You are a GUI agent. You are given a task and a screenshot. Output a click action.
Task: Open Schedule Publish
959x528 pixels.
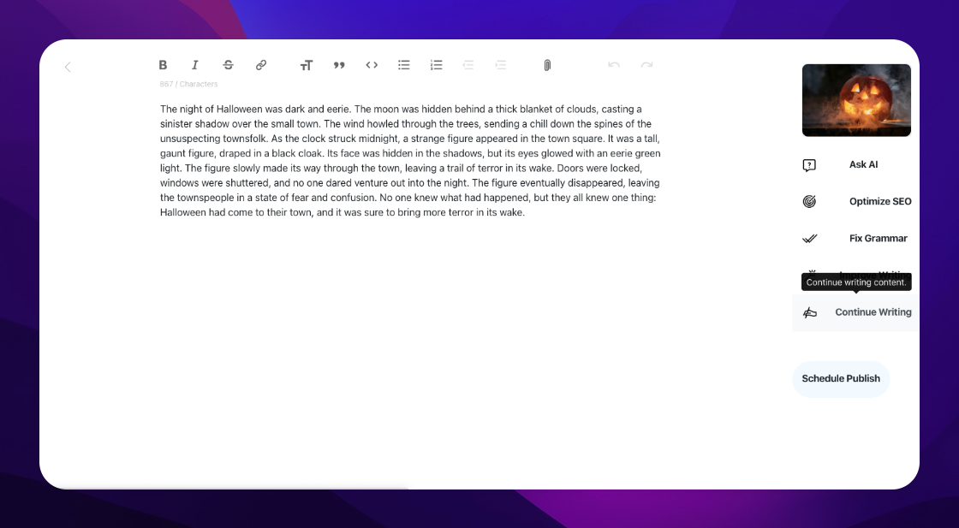coord(841,379)
